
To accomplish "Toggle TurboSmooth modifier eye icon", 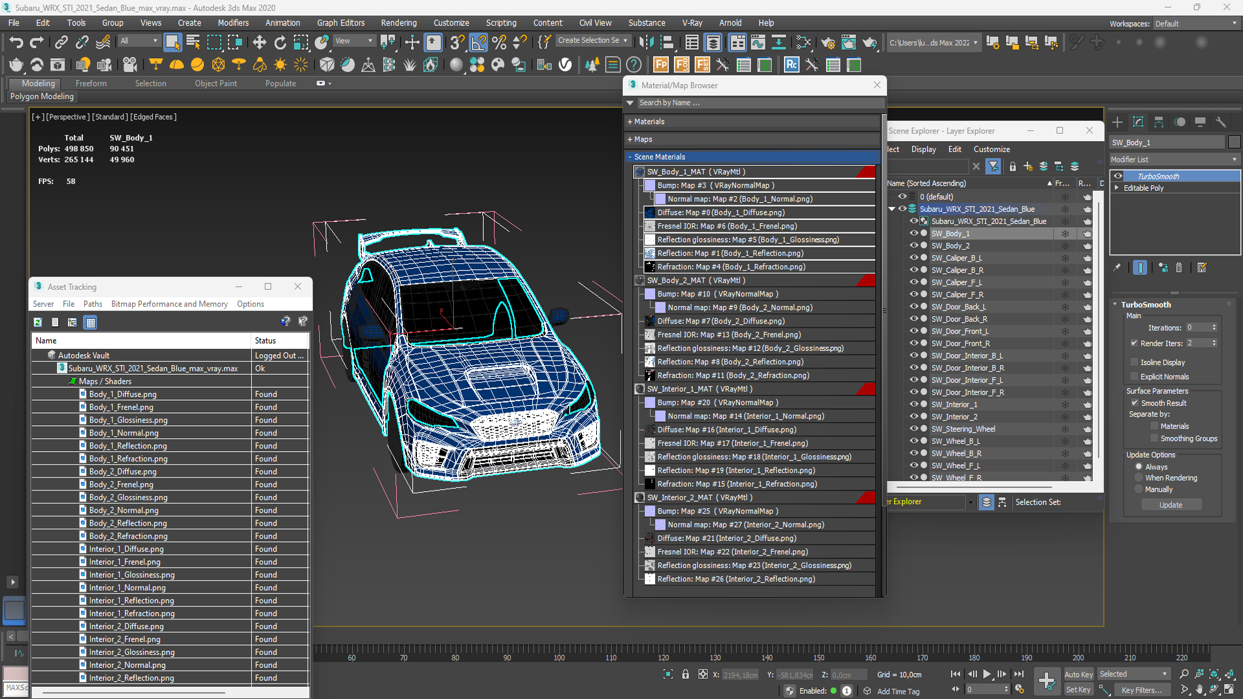I will 1118,176.
